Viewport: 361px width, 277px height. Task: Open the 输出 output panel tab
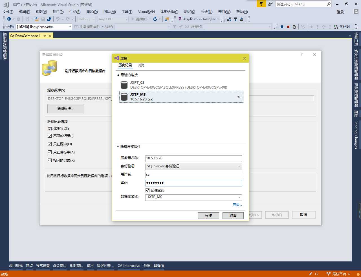pyautogui.click(x=90, y=266)
